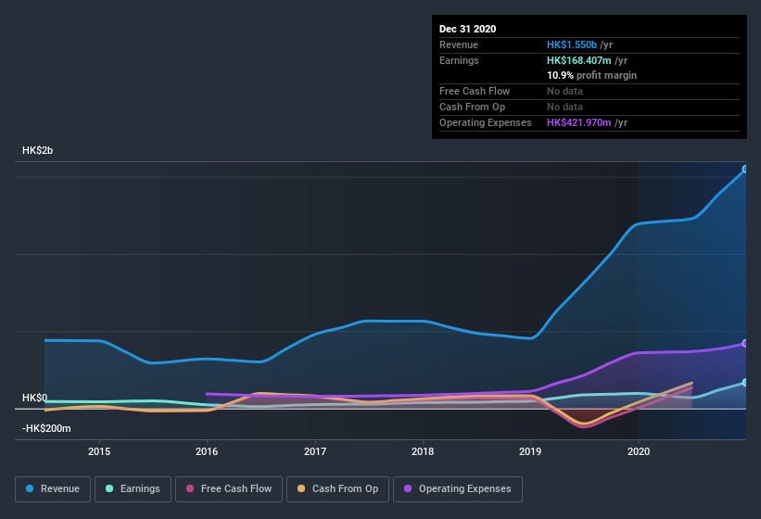The height and width of the screenshot is (519, 761).
Task: Jump to the 2019 axis label
Action: [x=530, y=452]
